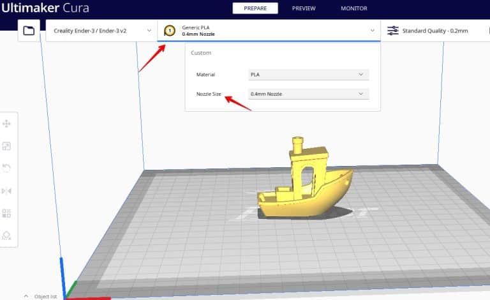Click the Material label
The height and width of the screenshot is (300, 490).
point(205,75)
